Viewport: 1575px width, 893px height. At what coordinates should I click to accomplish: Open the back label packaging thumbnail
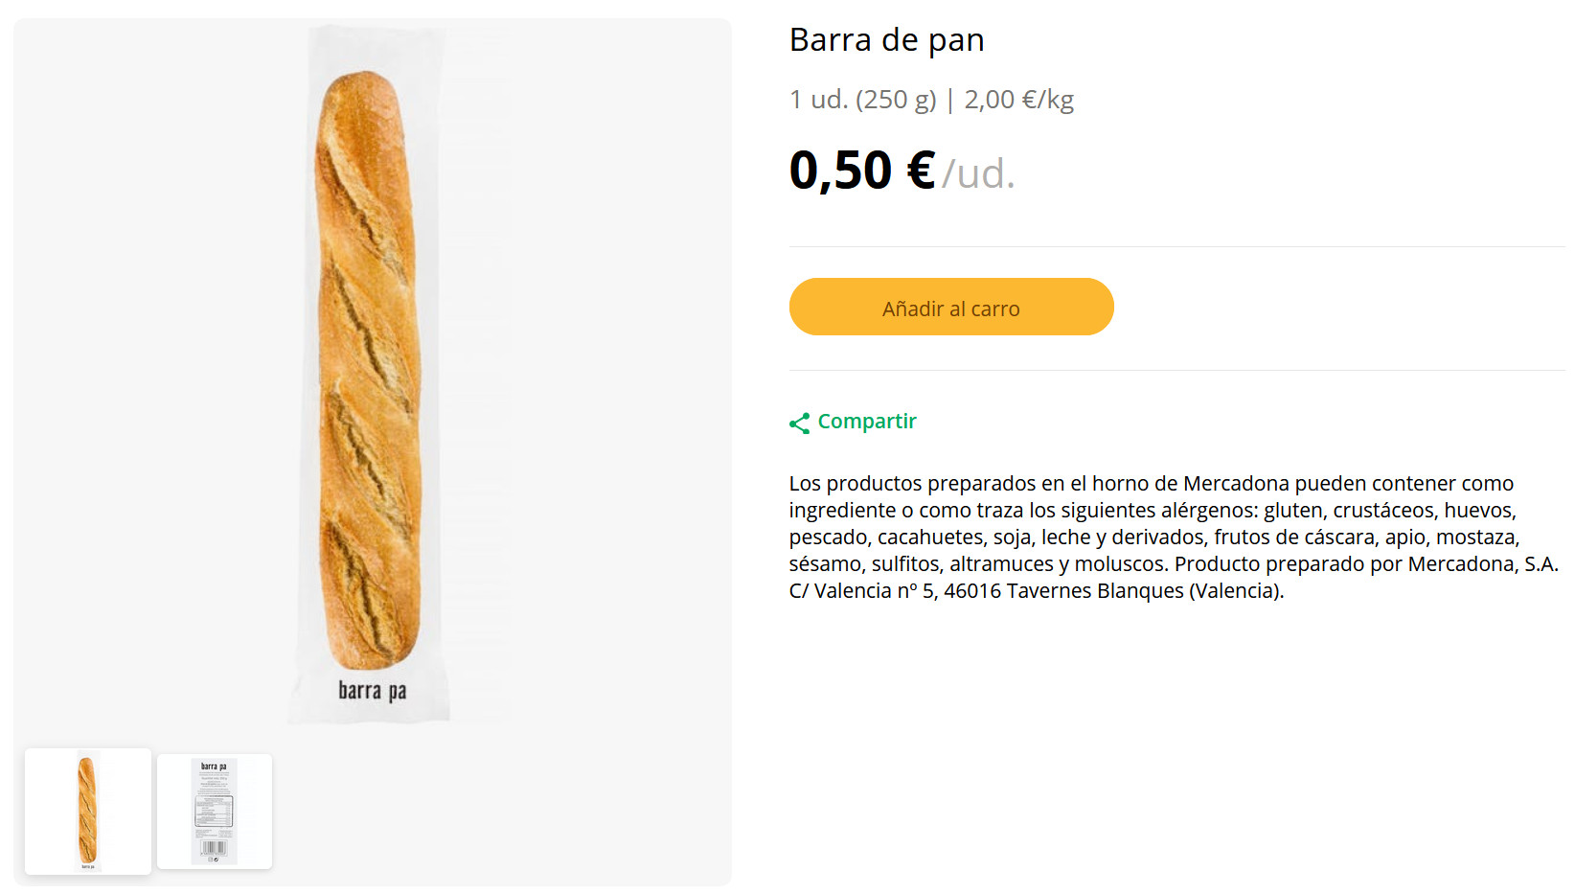click(215, 811)
